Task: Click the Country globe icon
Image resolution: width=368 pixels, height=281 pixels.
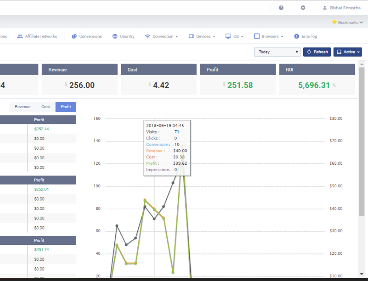Action: pos(115,36)
